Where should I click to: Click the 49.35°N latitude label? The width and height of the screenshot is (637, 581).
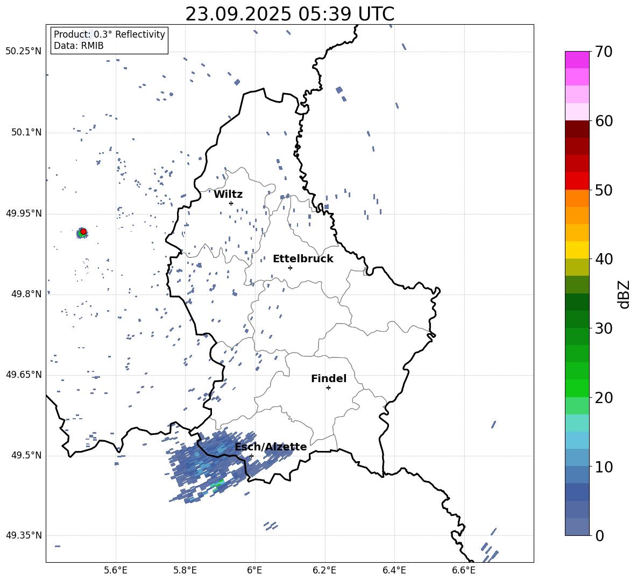(x=24, y=535)
